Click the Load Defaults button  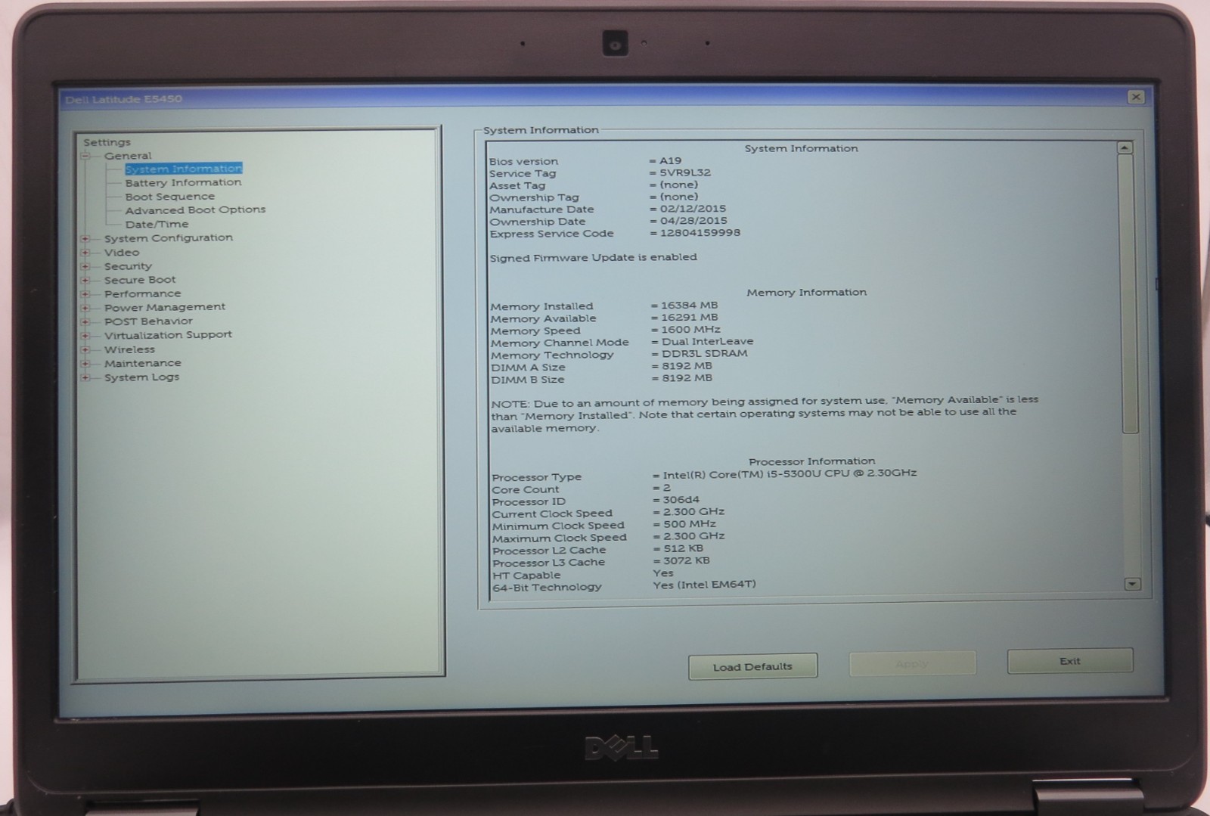[x=752, y=666]
